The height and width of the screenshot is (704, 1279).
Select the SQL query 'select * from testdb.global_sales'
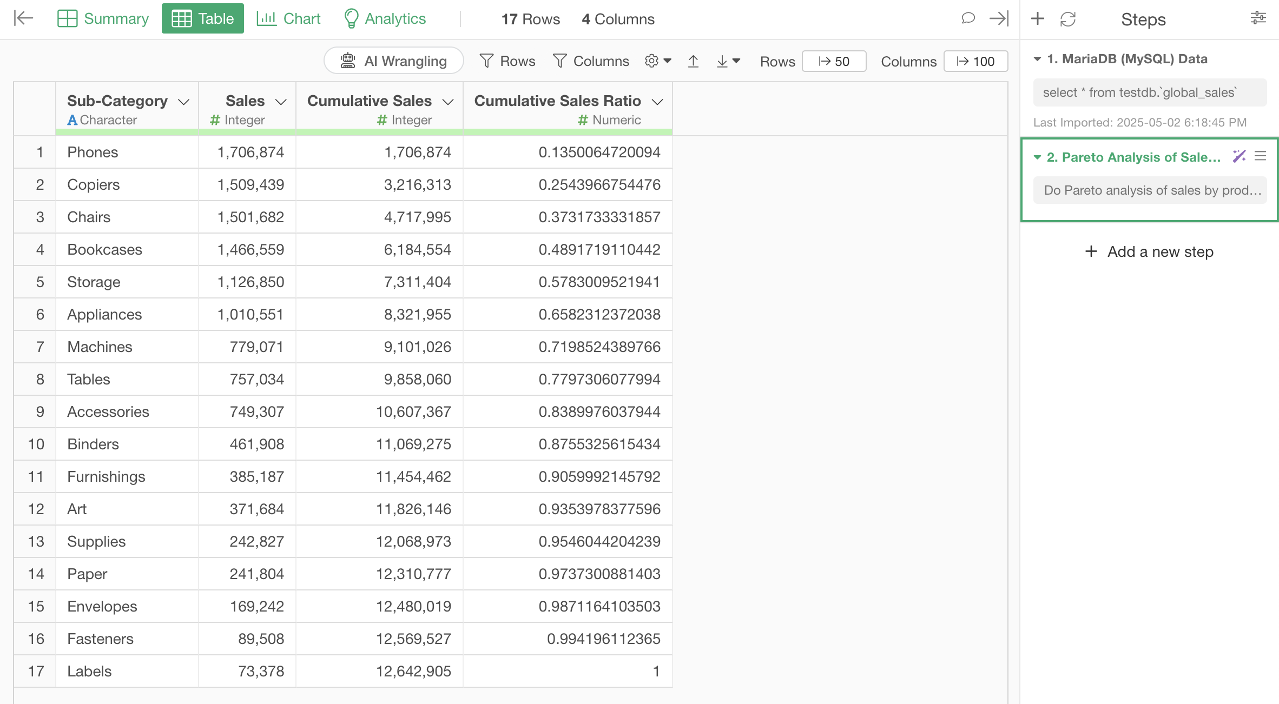[1150, 92]
